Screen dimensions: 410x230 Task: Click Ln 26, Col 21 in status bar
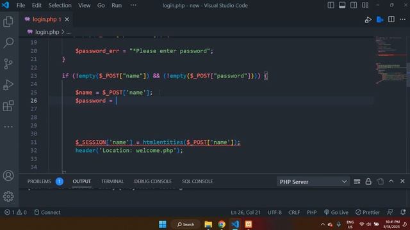click(x=245, y=213)
